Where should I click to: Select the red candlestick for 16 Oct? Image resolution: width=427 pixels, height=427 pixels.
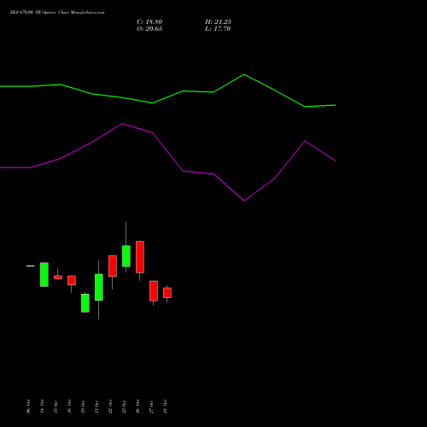click(72, 280)
